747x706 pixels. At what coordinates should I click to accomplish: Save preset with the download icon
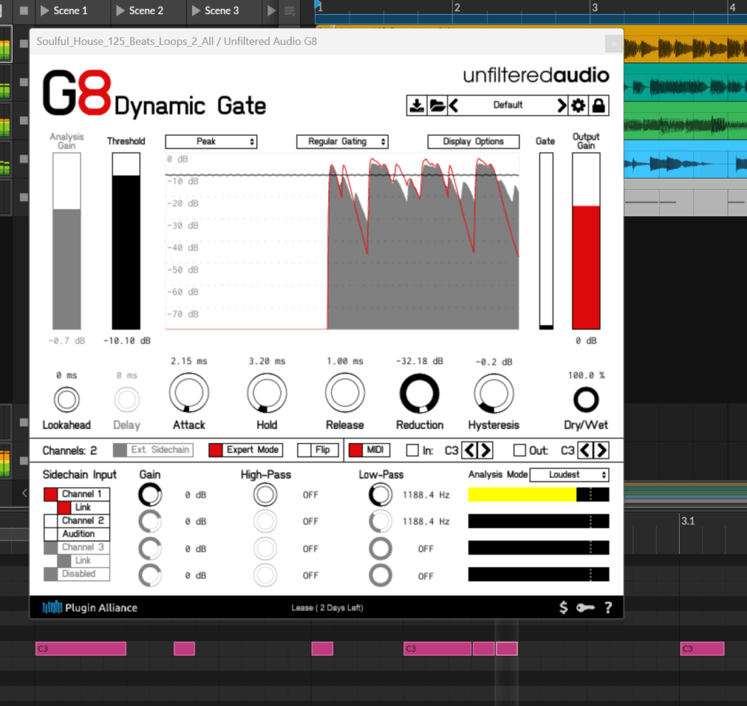(x=417, y=105)
